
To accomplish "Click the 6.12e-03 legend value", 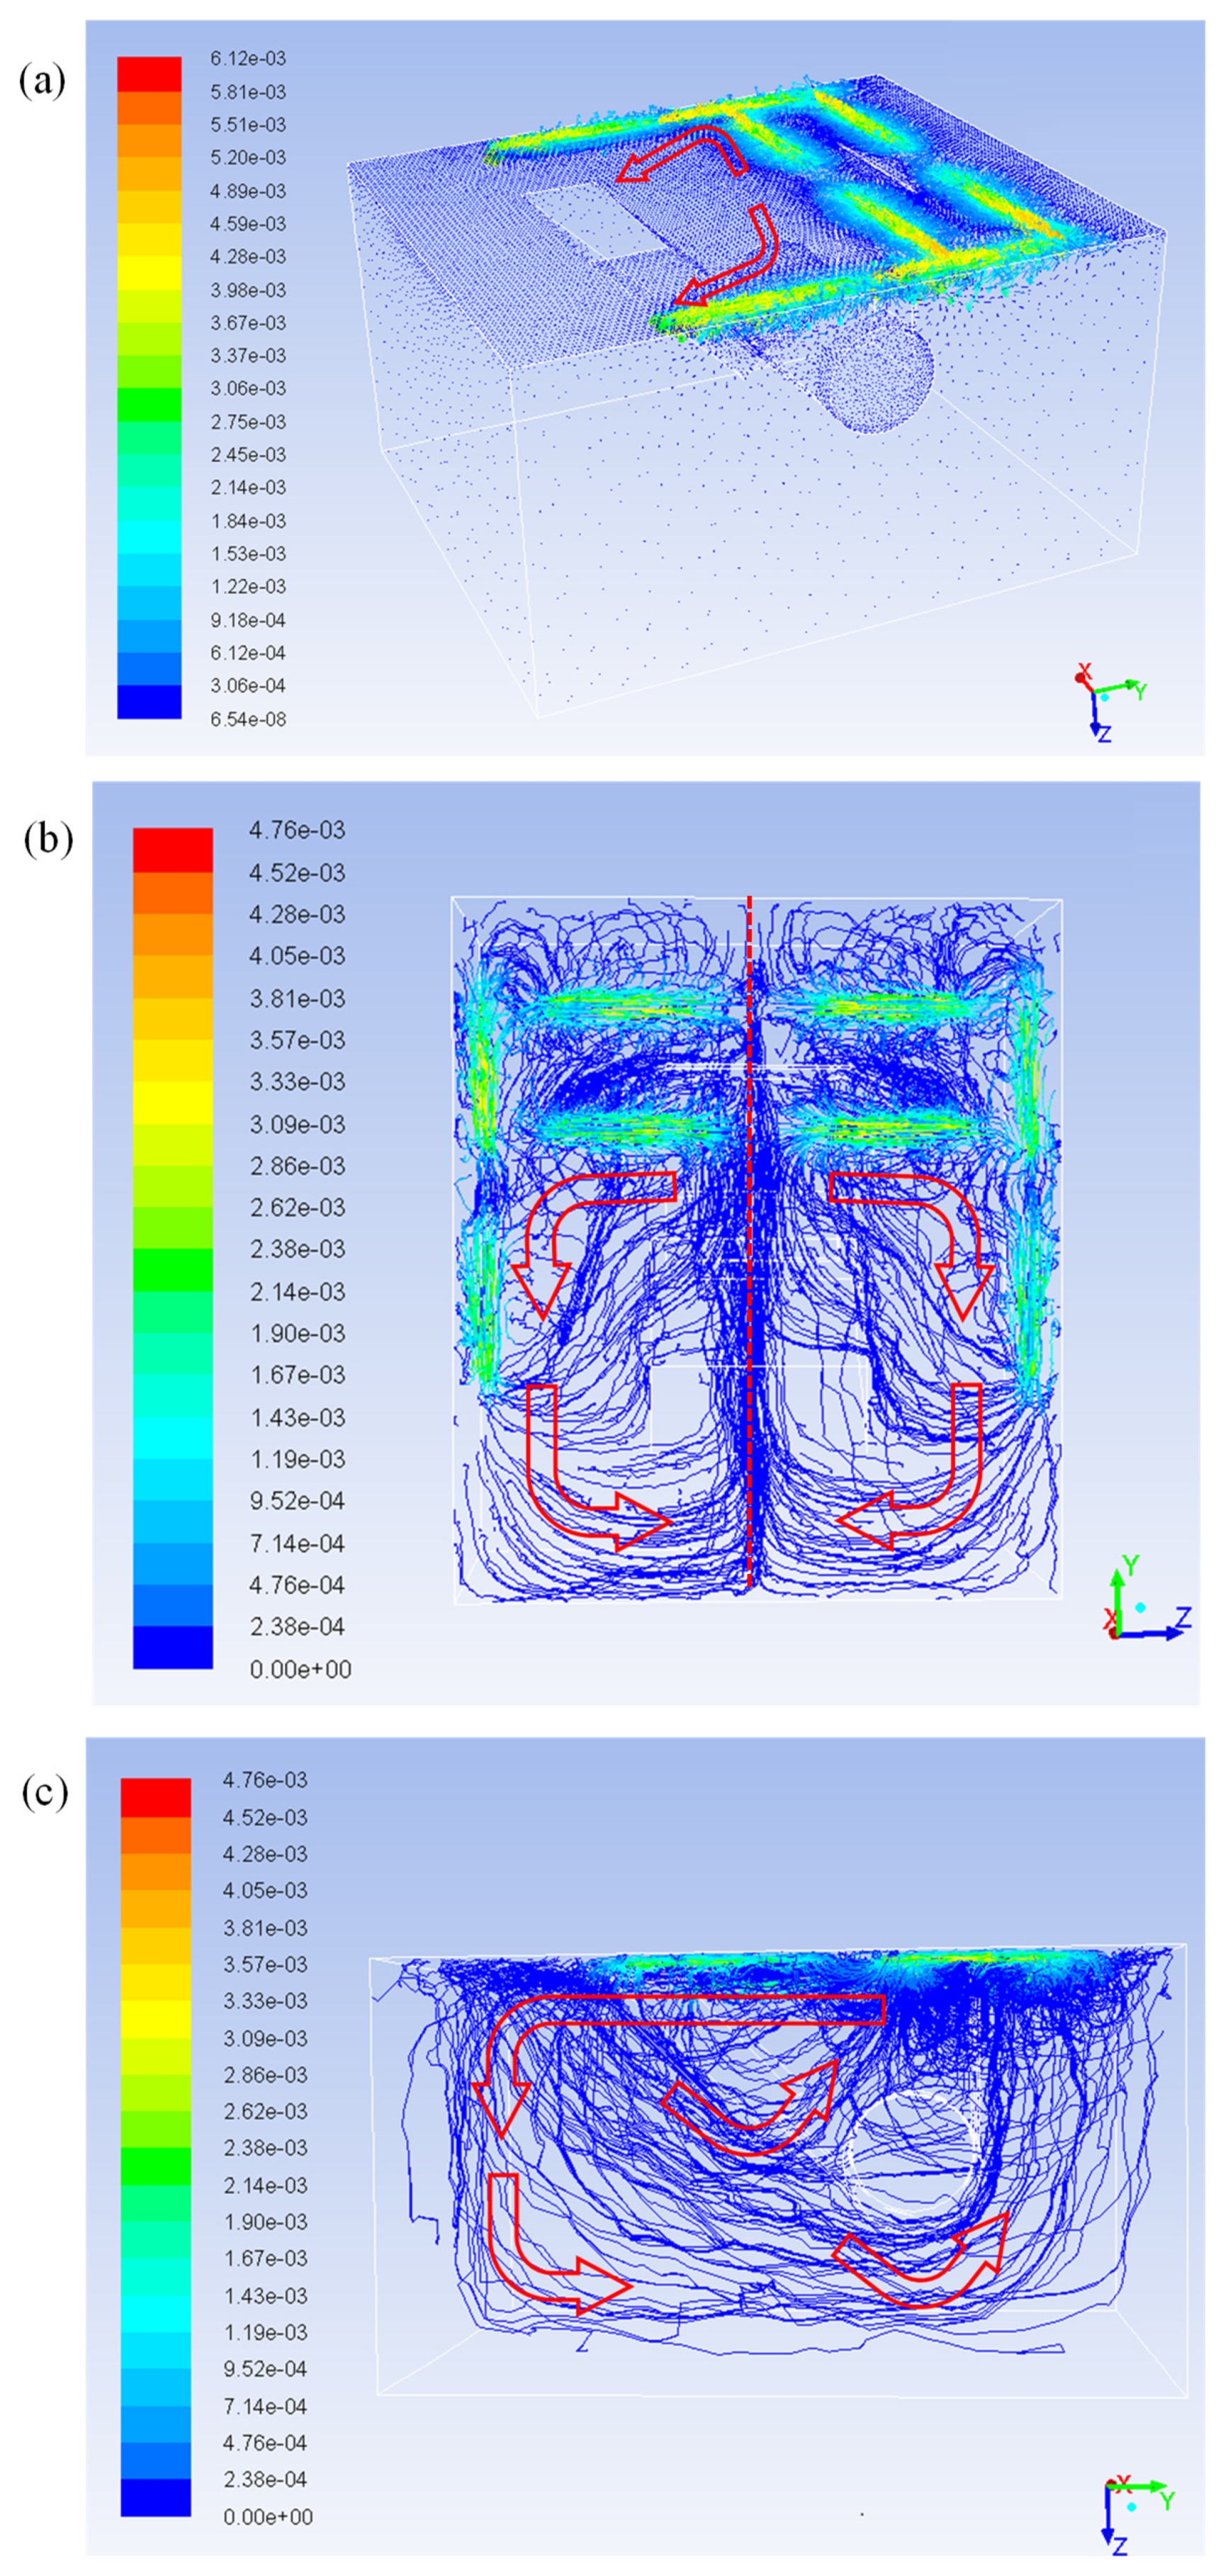I will 248,59.
